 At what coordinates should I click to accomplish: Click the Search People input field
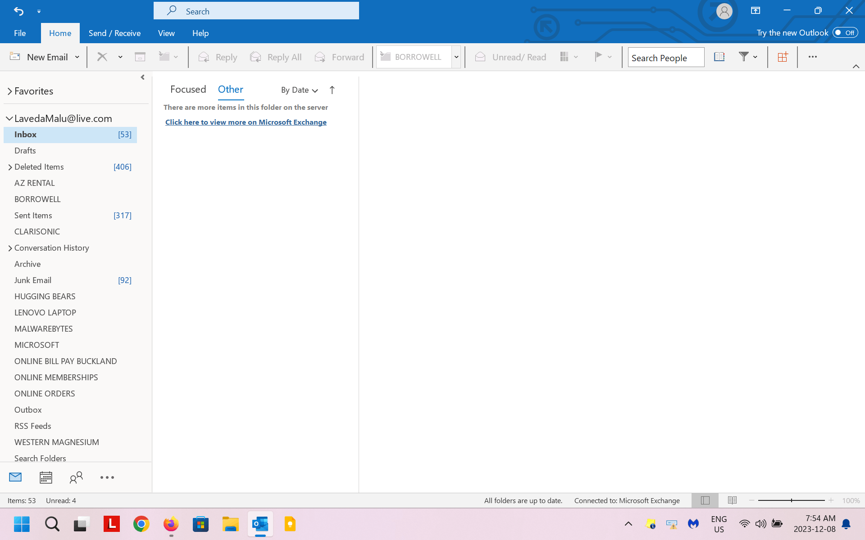pyautogui.click(x=666, y=58)
